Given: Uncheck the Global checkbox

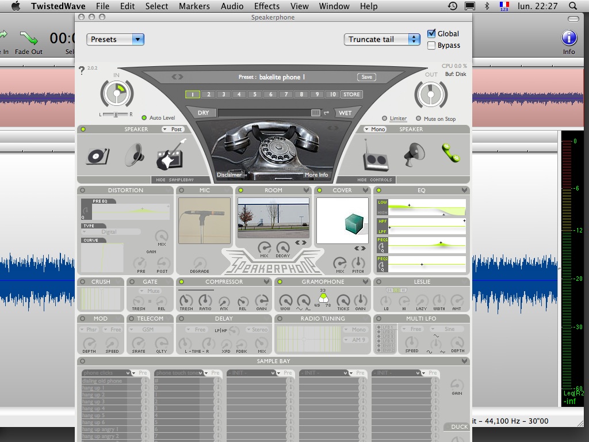Looking at the screenshot, I should coord(431,33).
